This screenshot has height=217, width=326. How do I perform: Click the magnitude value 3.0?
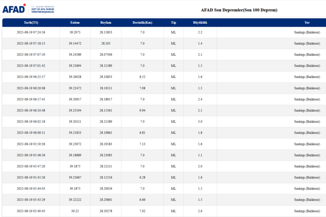coord(200,122)
